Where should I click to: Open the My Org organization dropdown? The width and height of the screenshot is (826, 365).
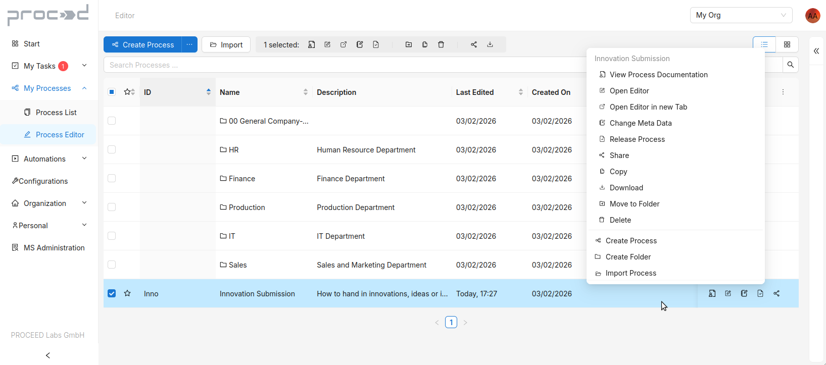point(741,15)
